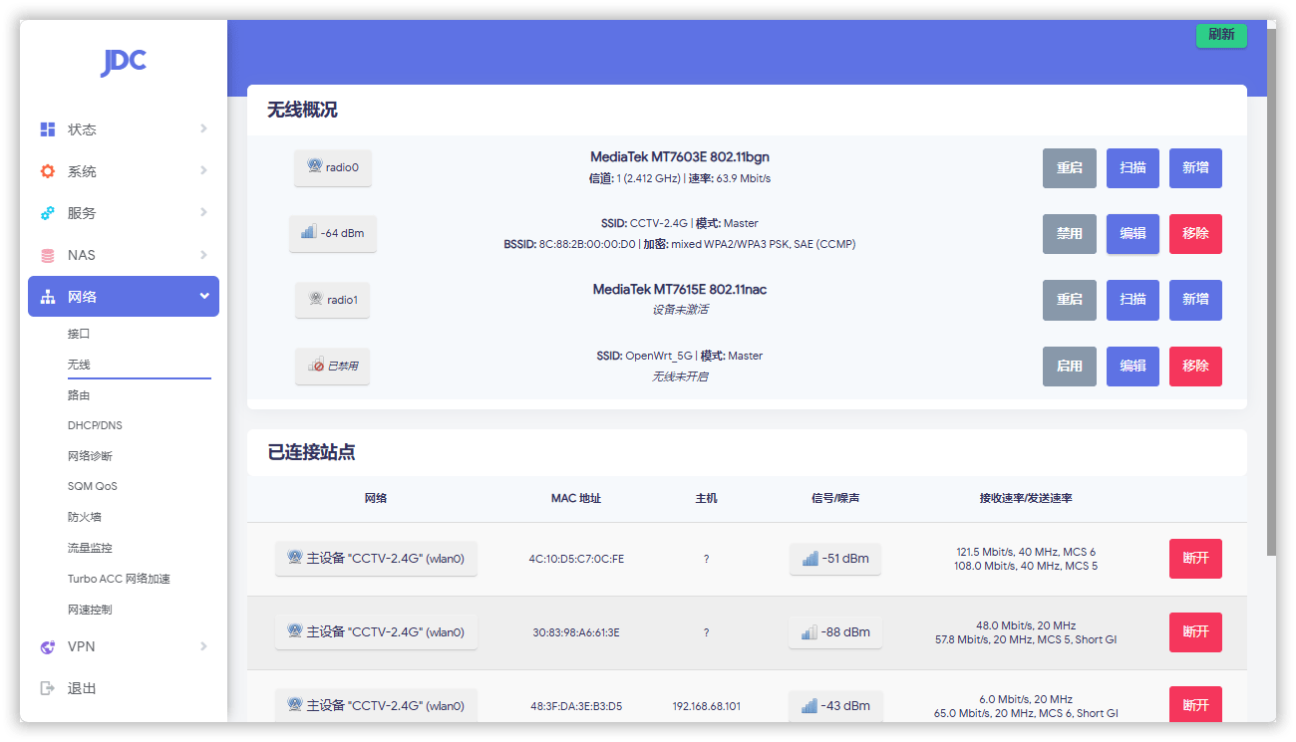Click the 状态 dashboard icon
The width and height of the screenshot is (1296, 742).
[48, 129]
